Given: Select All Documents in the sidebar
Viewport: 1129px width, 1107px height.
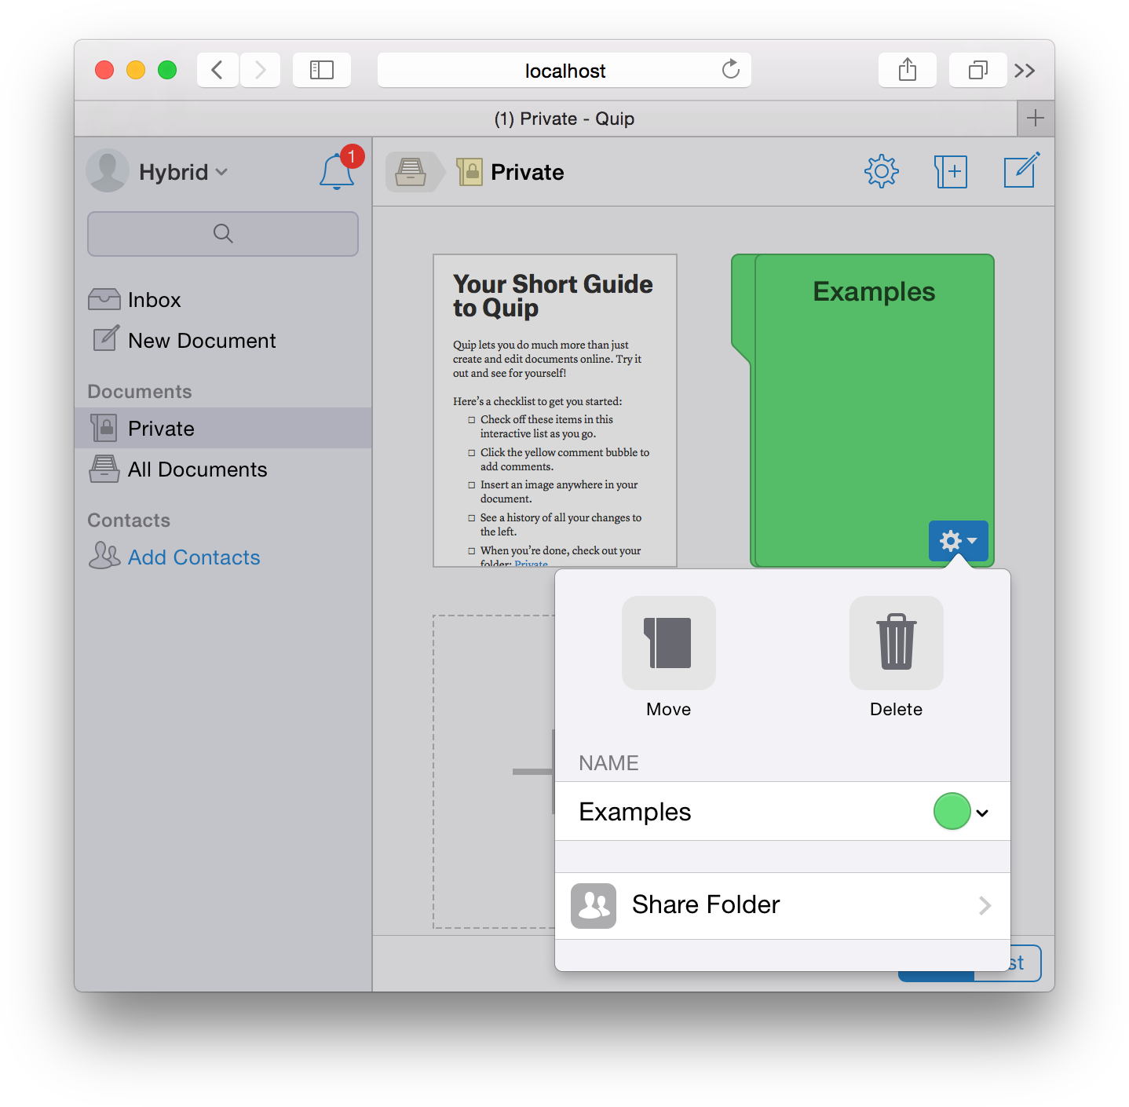Looking at the screenshot, I should [197, 469].
